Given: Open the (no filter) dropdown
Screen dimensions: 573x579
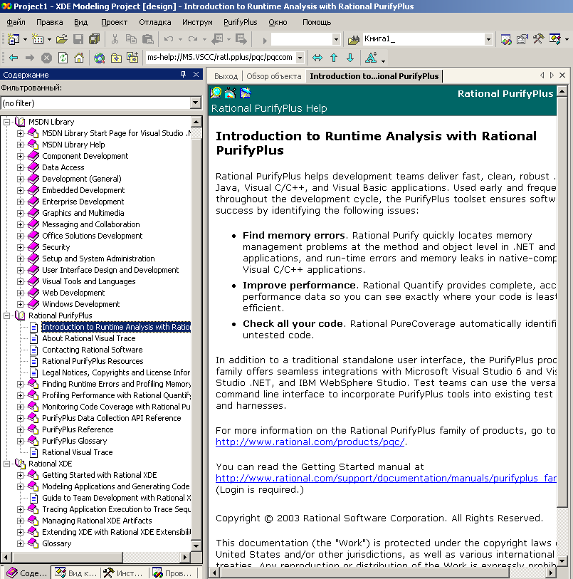Looking at the screenshot, I should pos(196,103).
